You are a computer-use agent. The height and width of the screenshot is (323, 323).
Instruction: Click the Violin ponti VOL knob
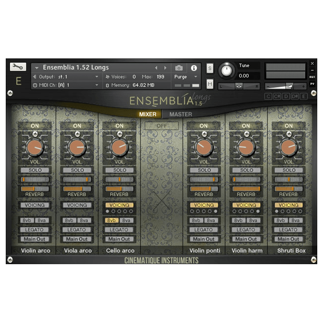[204, 147]
